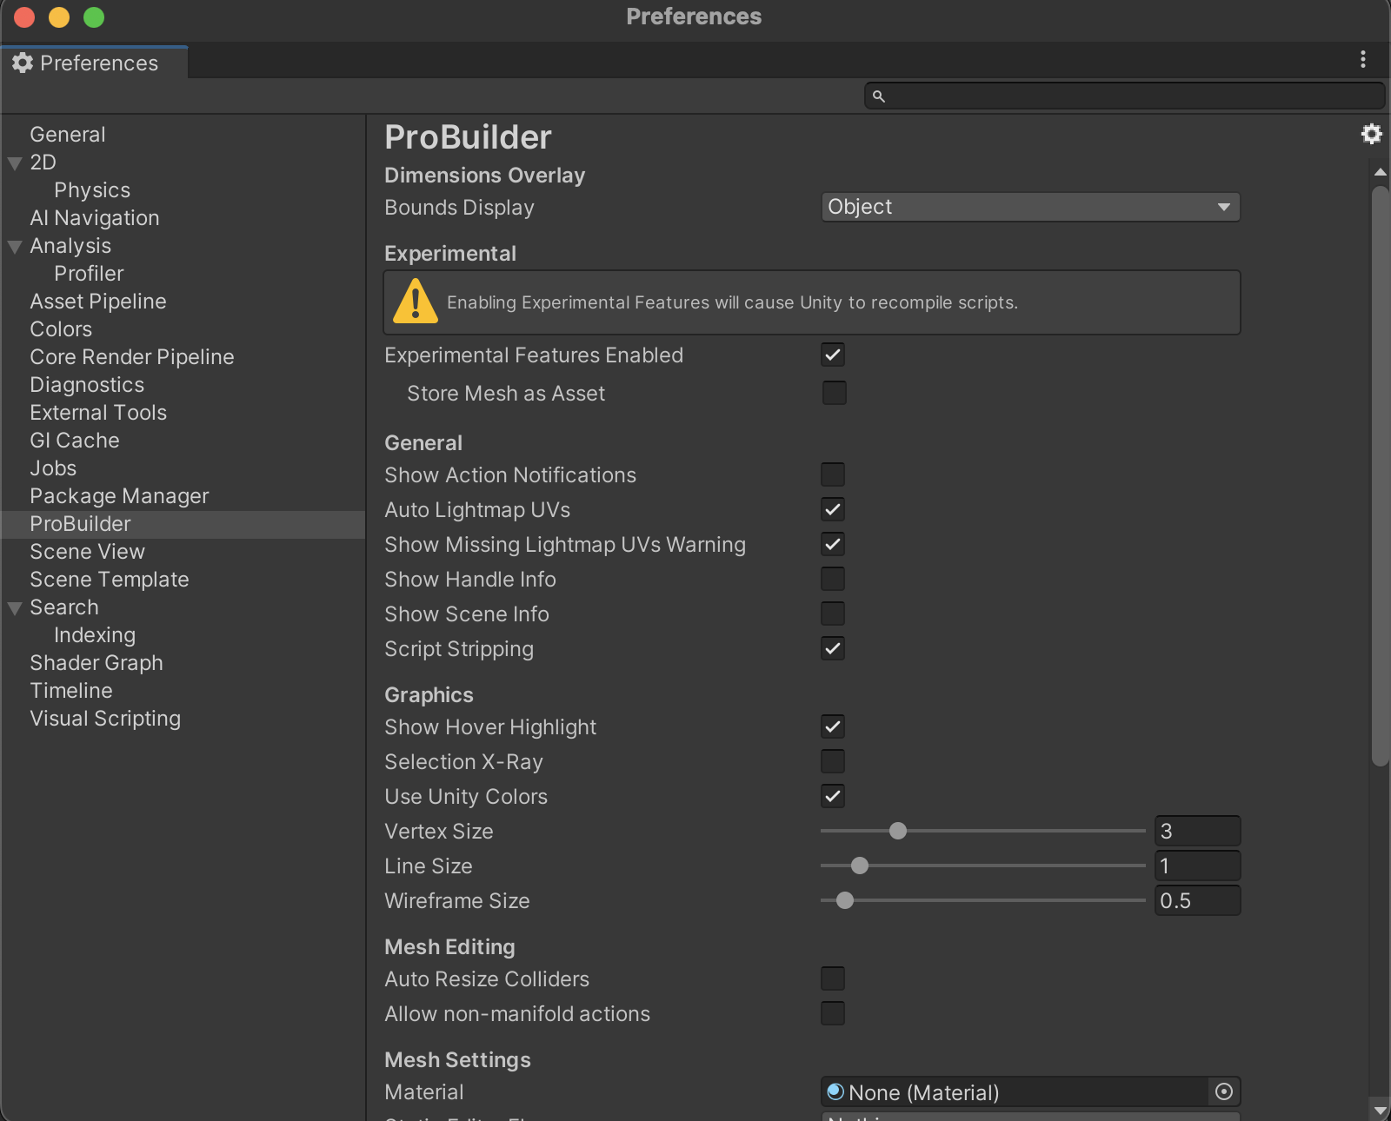Select the Preferences tab

pyautogui.click(x=94, y=63)
